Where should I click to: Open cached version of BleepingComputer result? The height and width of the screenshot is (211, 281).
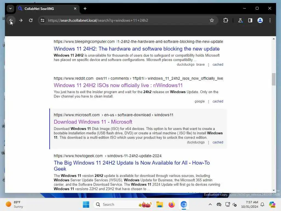[218, 64]
